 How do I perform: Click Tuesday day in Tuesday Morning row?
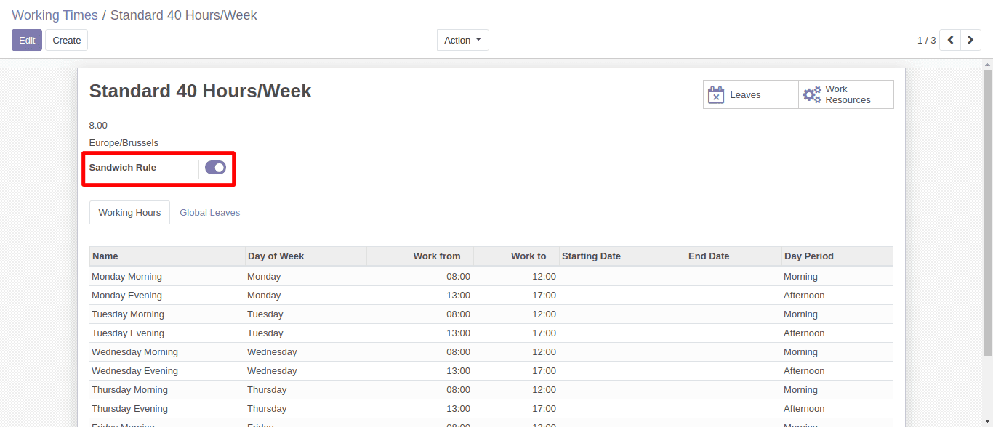click(265, 314)
